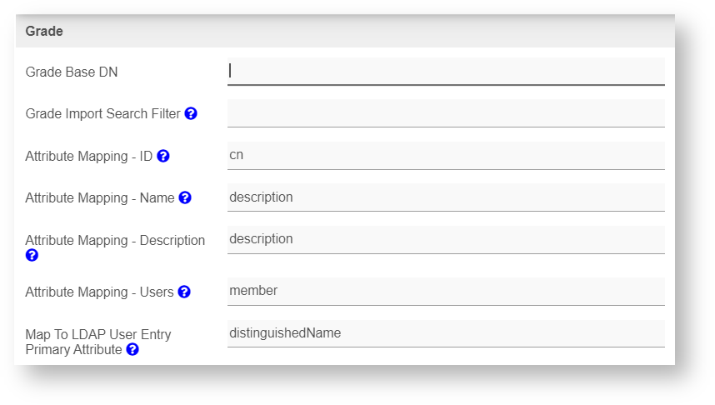Viewport: 715px width, 405px height.
Task: Open help tooltip for Attribute Mapping - Name
Action: coord(185,197)
